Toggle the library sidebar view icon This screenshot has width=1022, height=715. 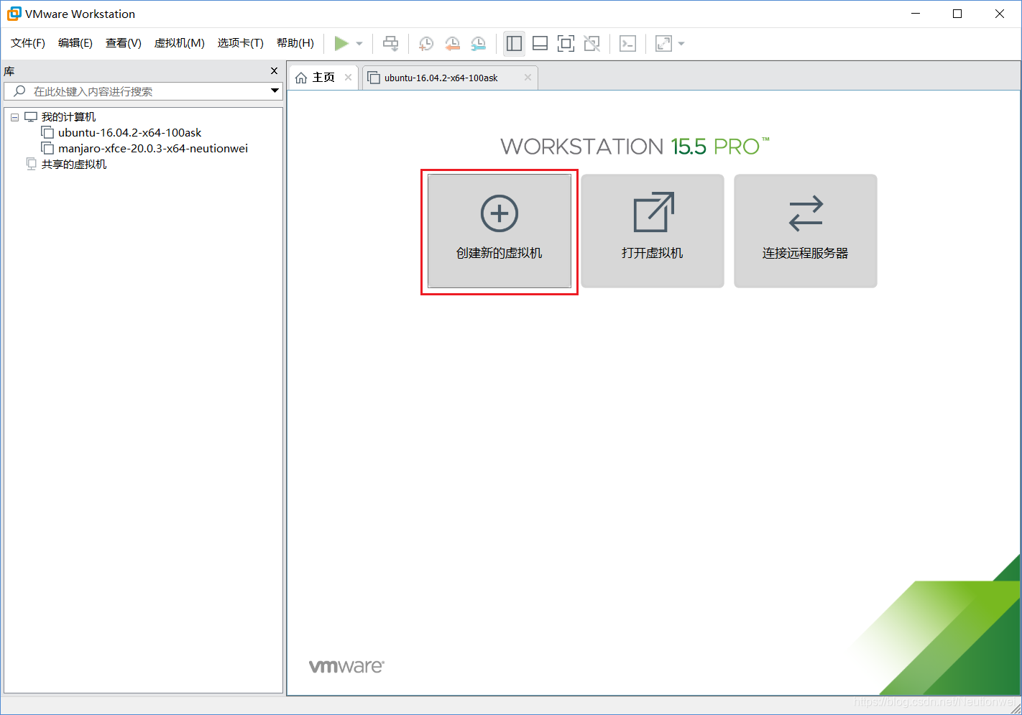[x=514, y=44]
